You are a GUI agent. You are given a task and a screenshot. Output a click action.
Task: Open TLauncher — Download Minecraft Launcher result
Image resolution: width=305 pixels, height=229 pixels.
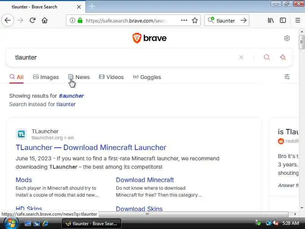(91, 147)
